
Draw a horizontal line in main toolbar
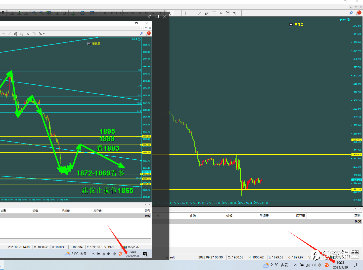193,13
